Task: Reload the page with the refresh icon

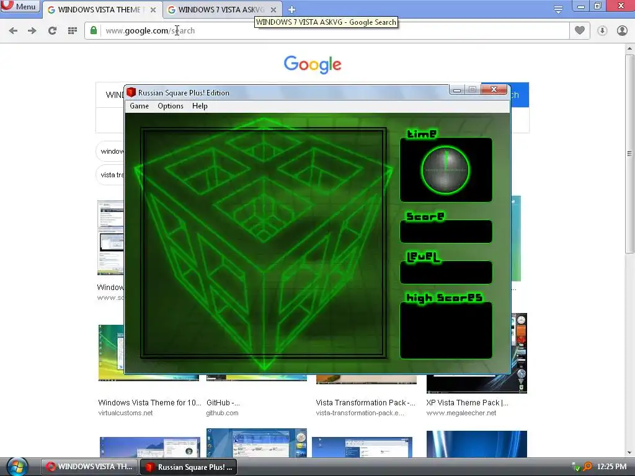Action: click(52, 31)
